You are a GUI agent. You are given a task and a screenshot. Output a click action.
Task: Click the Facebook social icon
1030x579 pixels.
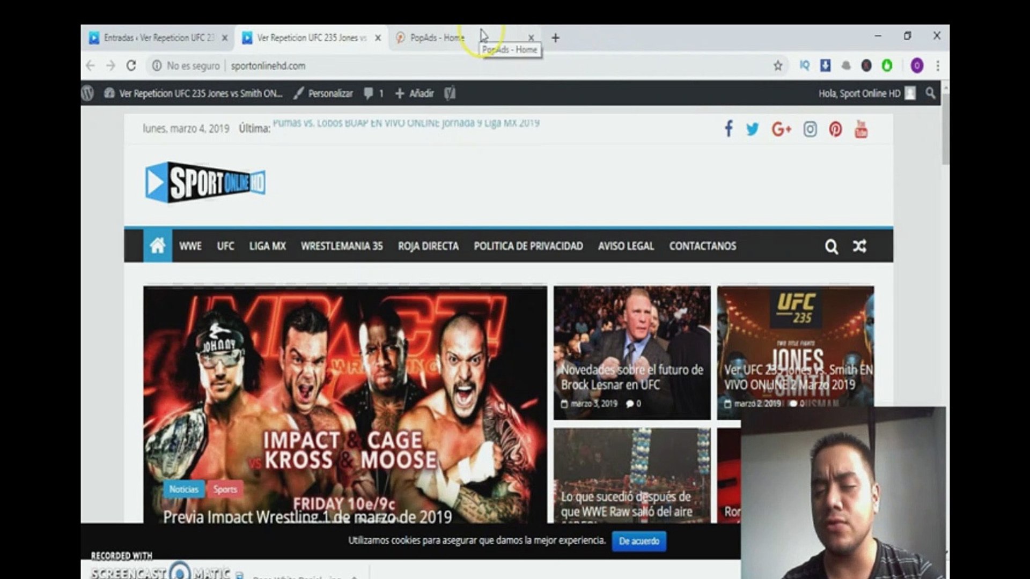(729, 129)
